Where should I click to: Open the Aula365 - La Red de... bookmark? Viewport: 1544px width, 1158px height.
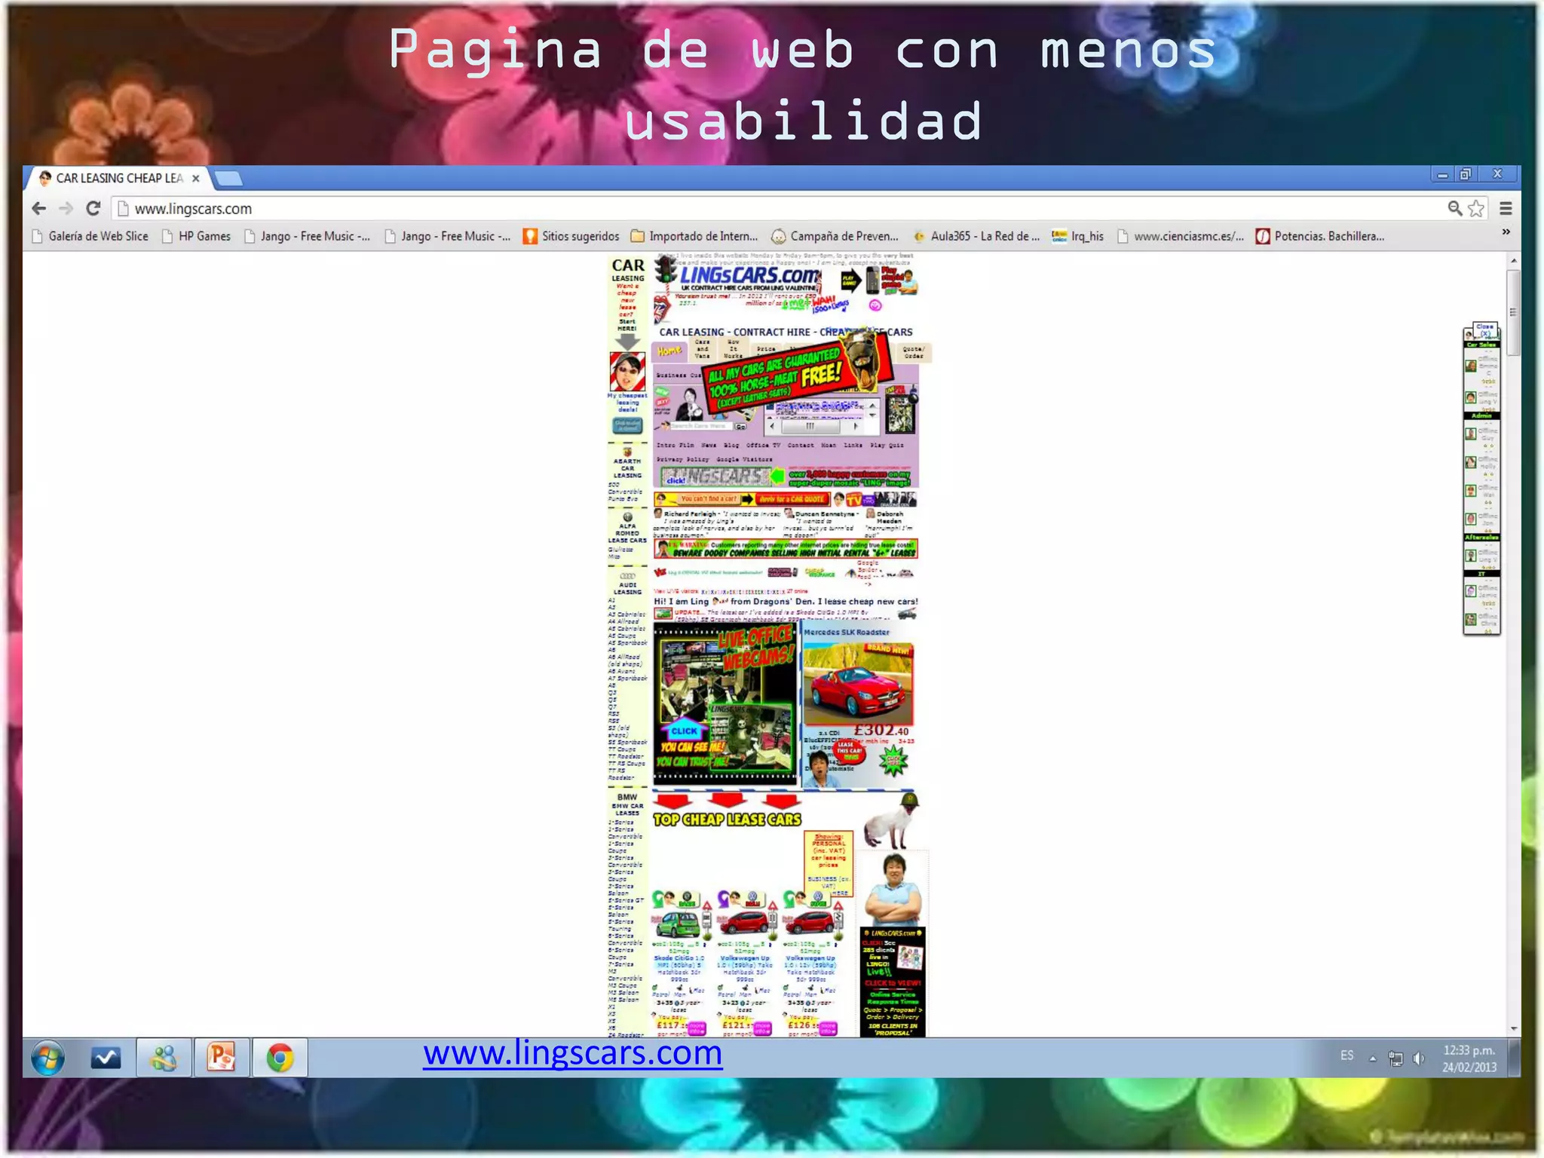(x=976, y=236)
